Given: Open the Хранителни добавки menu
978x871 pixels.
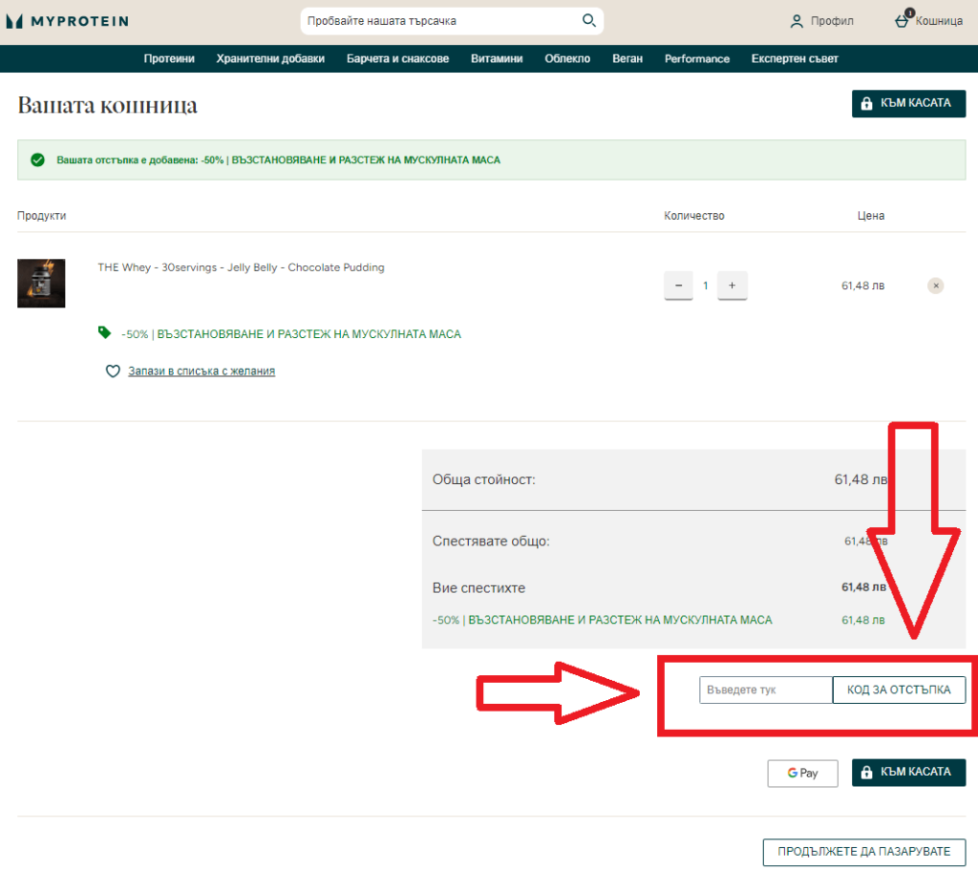Looking at the screenshot, I should click(x=270, y=58).
